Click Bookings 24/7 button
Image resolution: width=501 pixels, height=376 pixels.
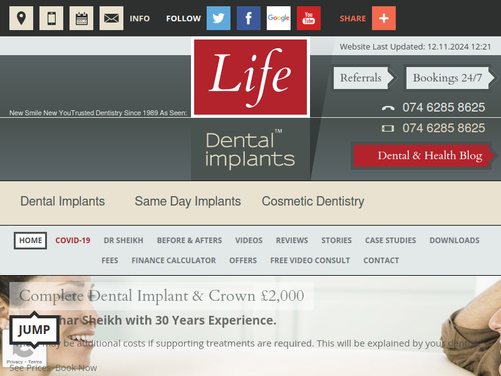pyautogui.click(x=447, y=78)
